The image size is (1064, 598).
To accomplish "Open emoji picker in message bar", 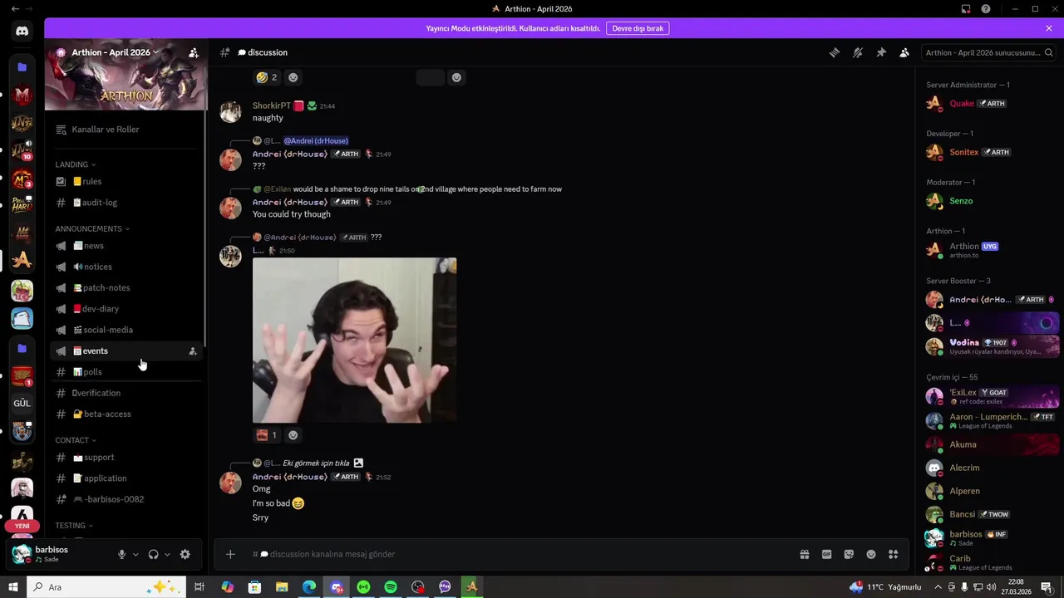I will click(x=871, y=554).
